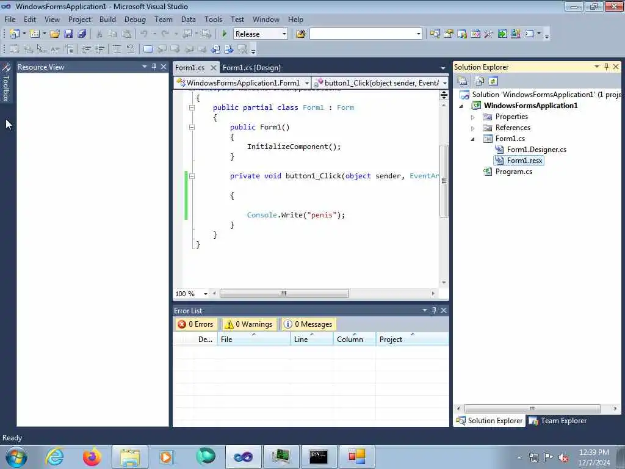625x469 pixels.
Task: Click the Decrease Line Indent icon
Action: tap(86, 49)
